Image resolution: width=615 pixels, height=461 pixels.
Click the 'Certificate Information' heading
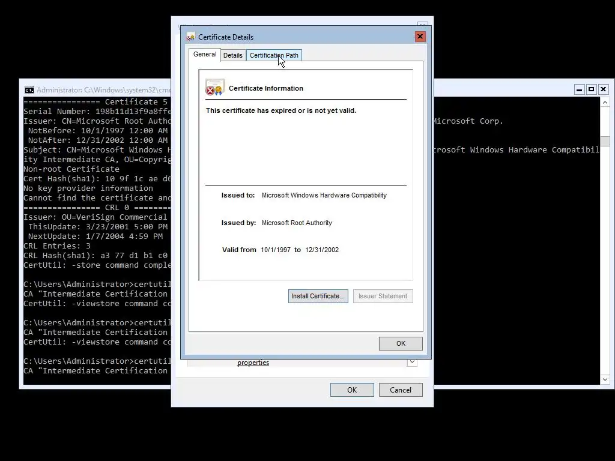(x=266, y=88)
